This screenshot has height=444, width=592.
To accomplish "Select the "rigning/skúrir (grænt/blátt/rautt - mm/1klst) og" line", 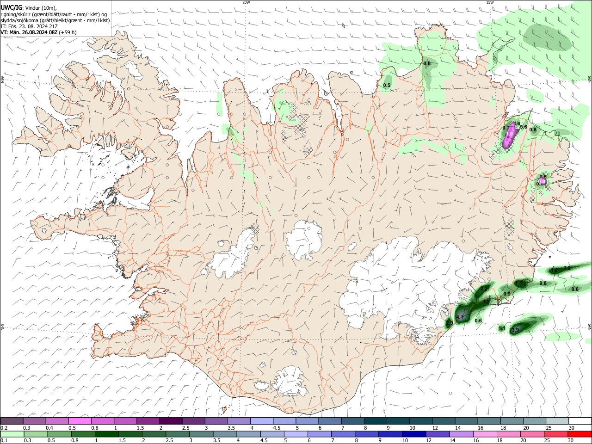I will click(x=54, y=14).
